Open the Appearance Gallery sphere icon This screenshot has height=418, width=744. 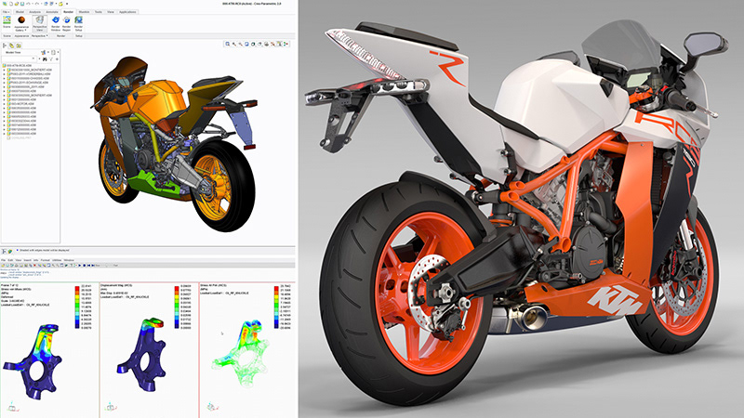click(x=21, y=20)
